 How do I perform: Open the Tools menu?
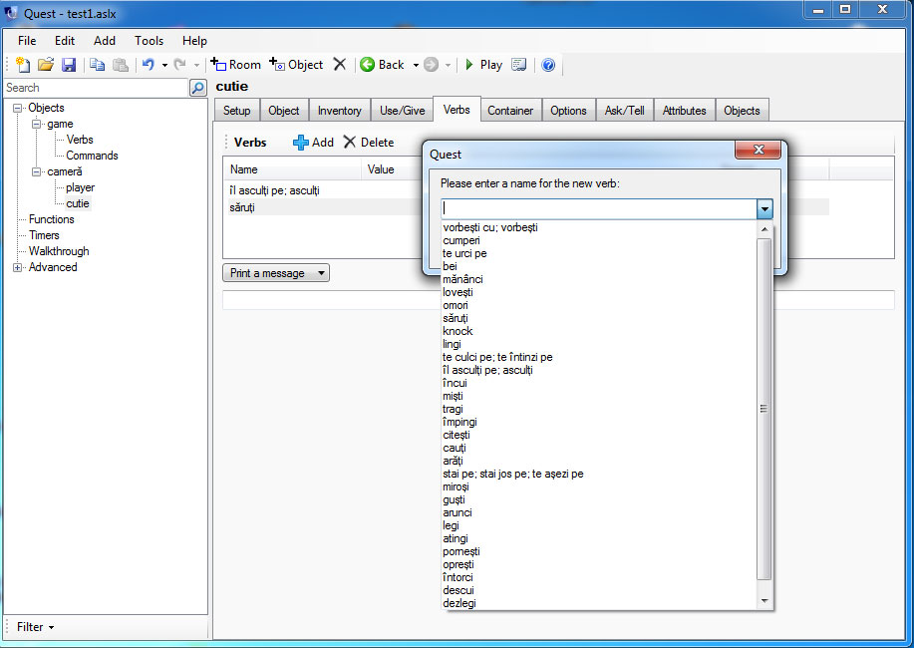149,41
